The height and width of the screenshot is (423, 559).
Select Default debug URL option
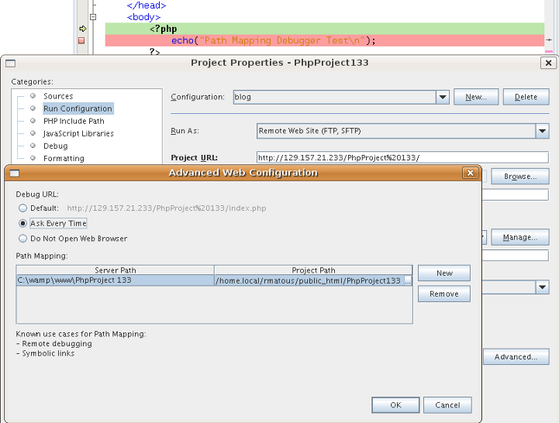point(22,208)
